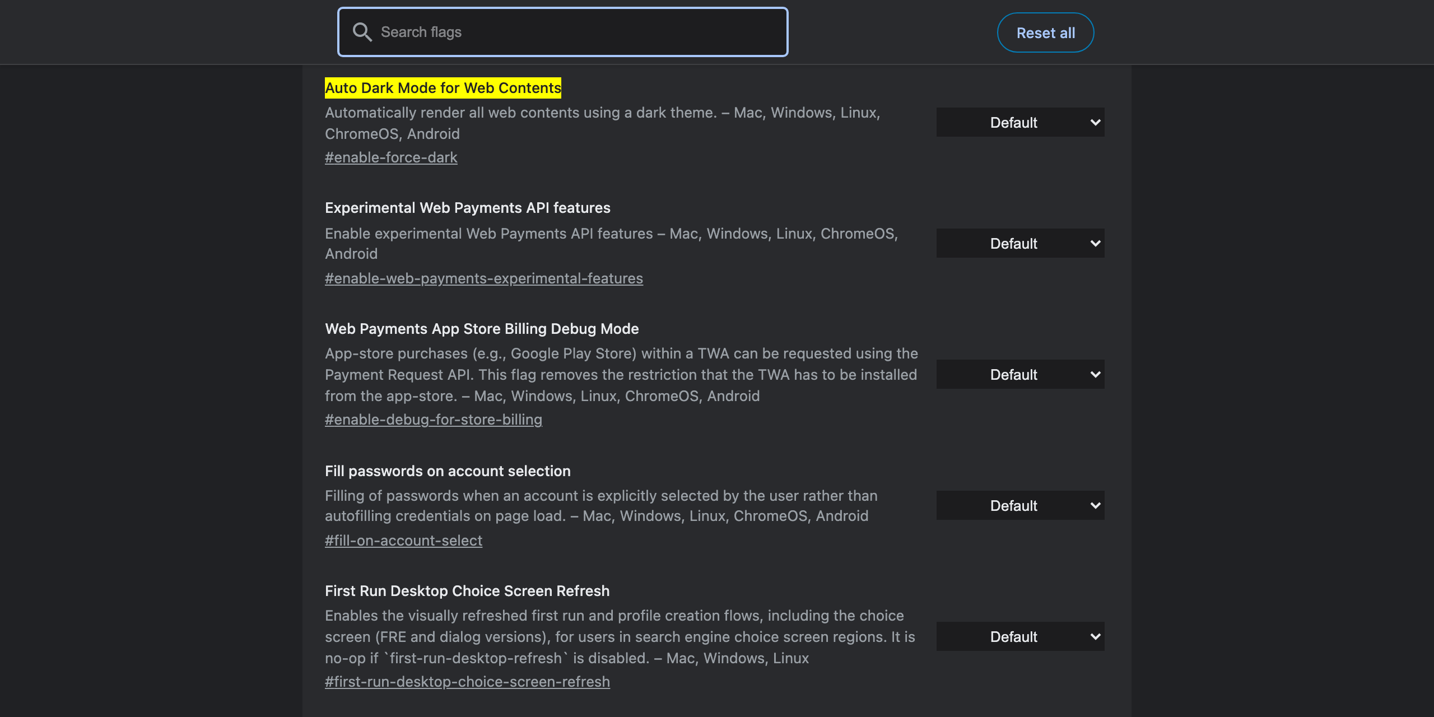This screenshot has width=1434, height=717.
Task: Open the #enable-force-dark link
Action: [x=391, y=157]
